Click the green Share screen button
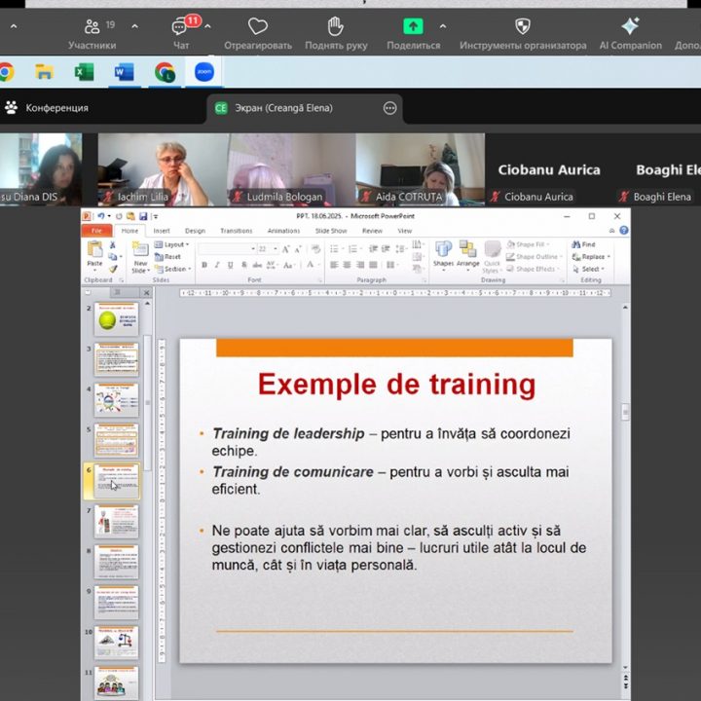This screenshot has width=701, height=701. click(x=413, y=27)
